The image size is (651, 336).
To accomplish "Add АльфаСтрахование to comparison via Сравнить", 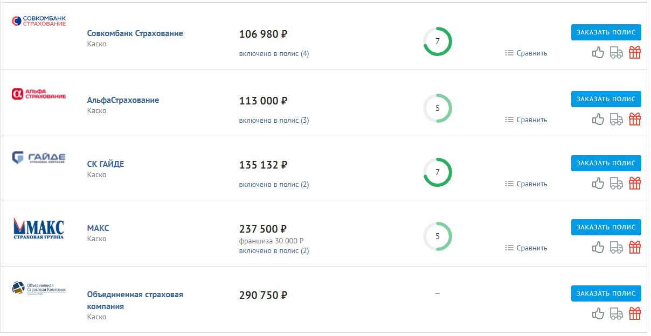I will tap(526, 120).
